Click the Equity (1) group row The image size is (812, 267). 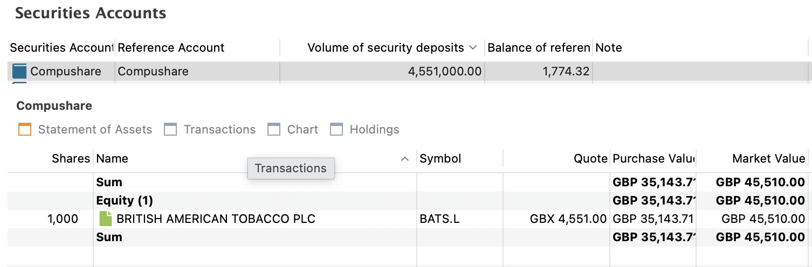point(125,201)
